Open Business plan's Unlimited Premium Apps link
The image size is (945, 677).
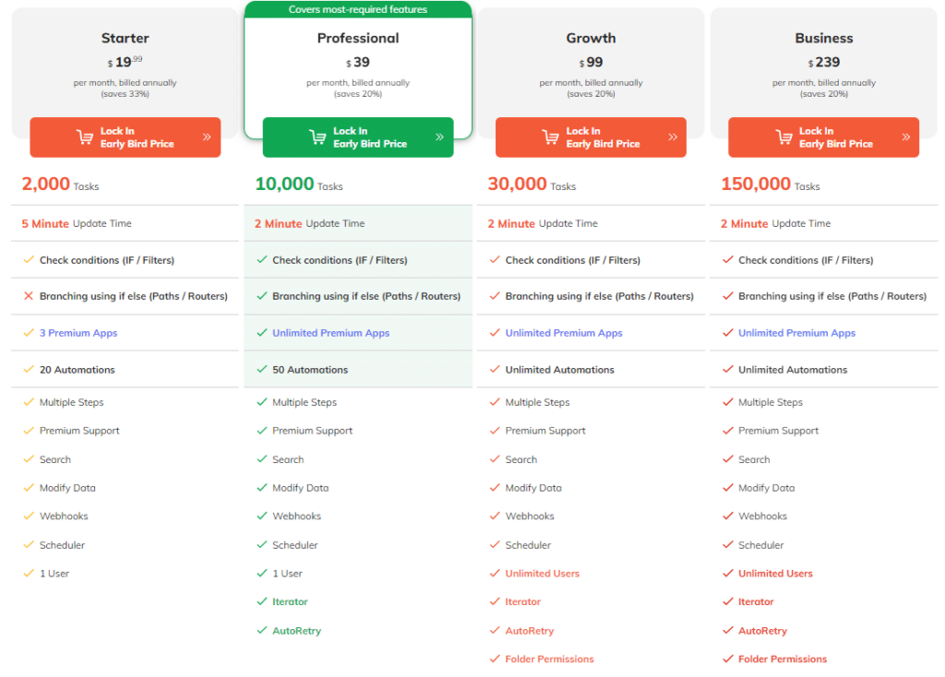point(796,333)
